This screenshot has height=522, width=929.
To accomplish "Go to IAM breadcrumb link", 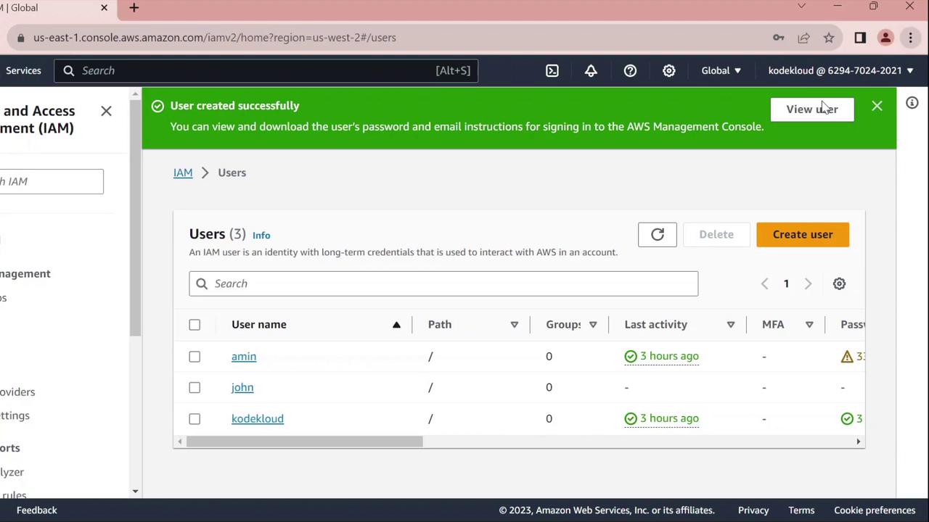I will point(183,173).
